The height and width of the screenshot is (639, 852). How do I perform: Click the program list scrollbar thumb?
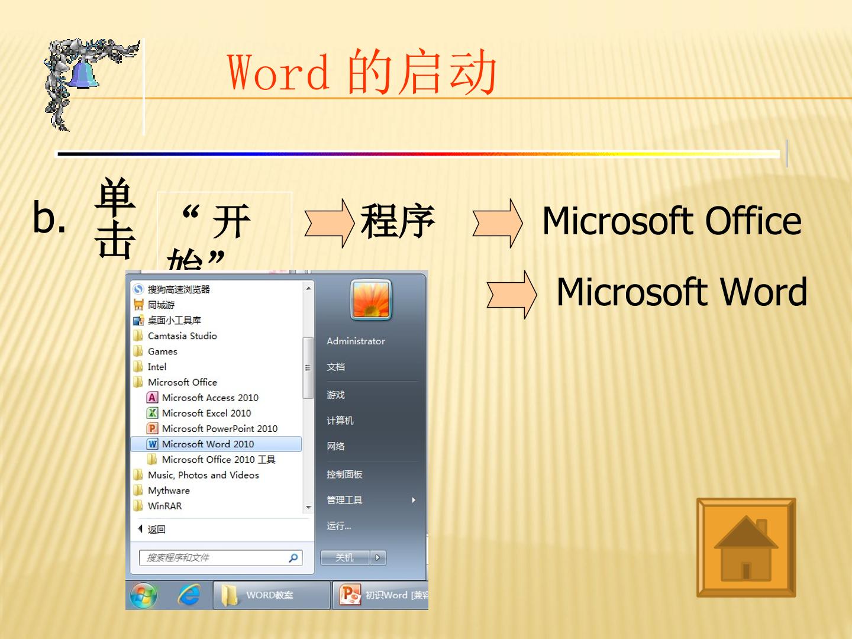308,367
